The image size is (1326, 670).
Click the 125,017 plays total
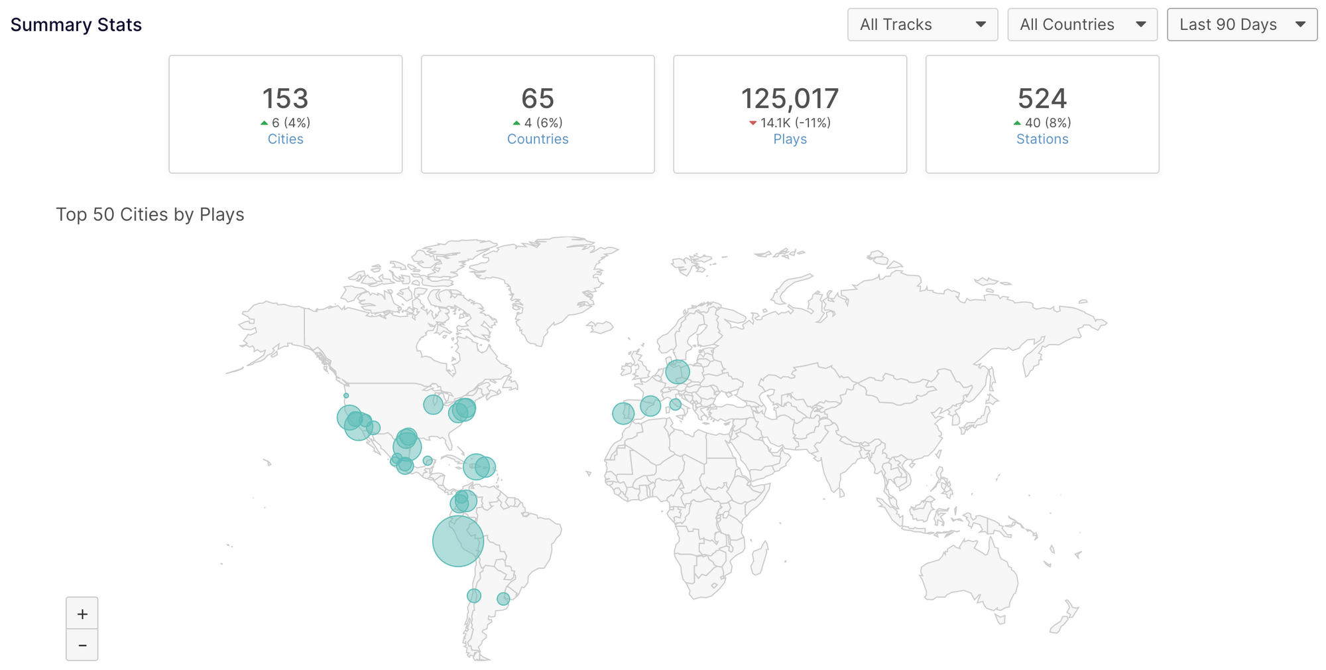790,99
